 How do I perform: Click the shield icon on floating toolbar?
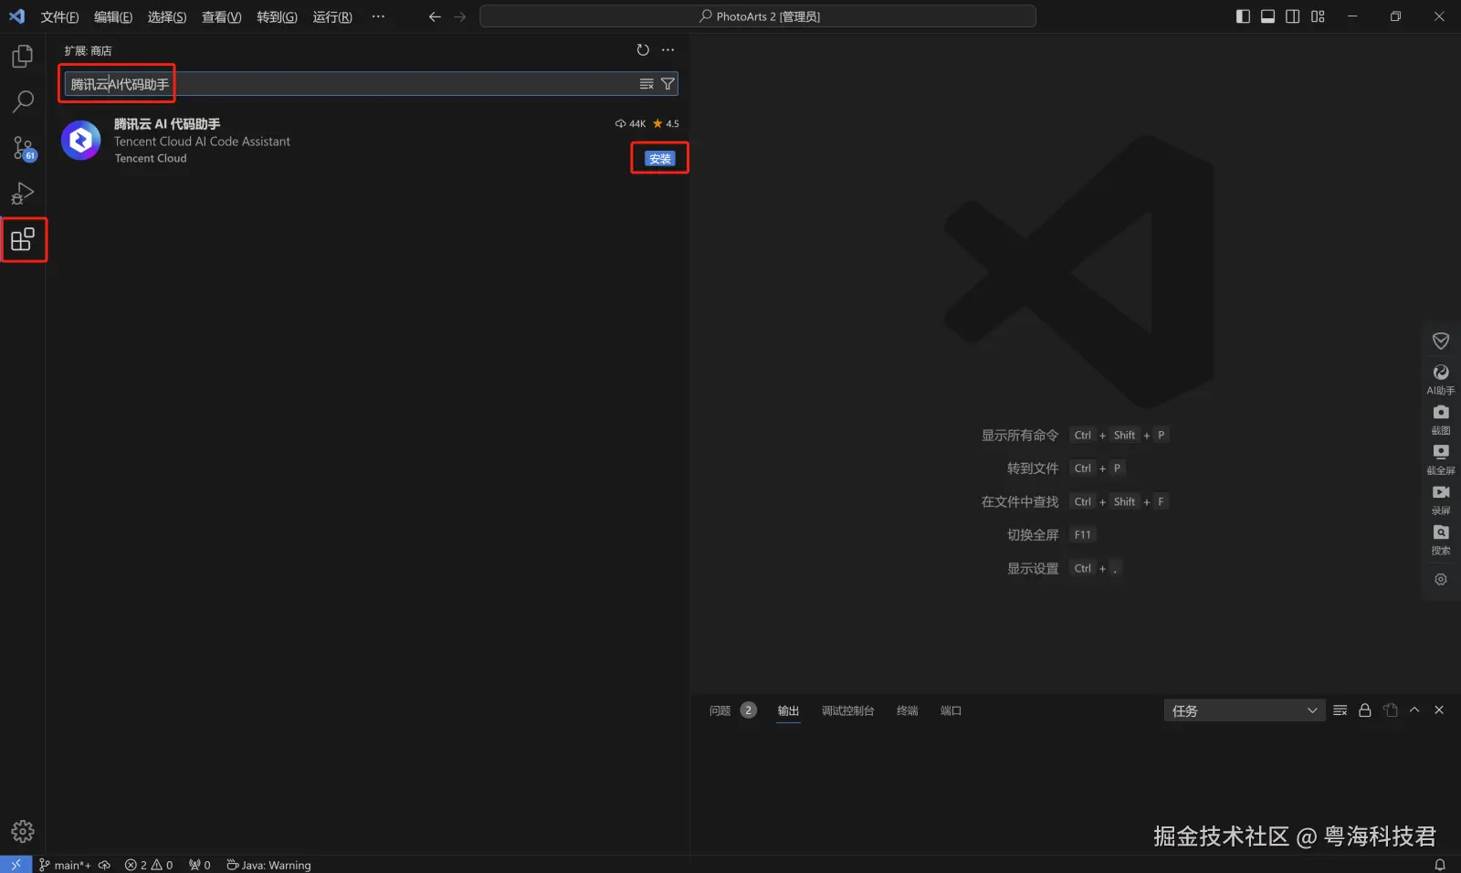1441,341
